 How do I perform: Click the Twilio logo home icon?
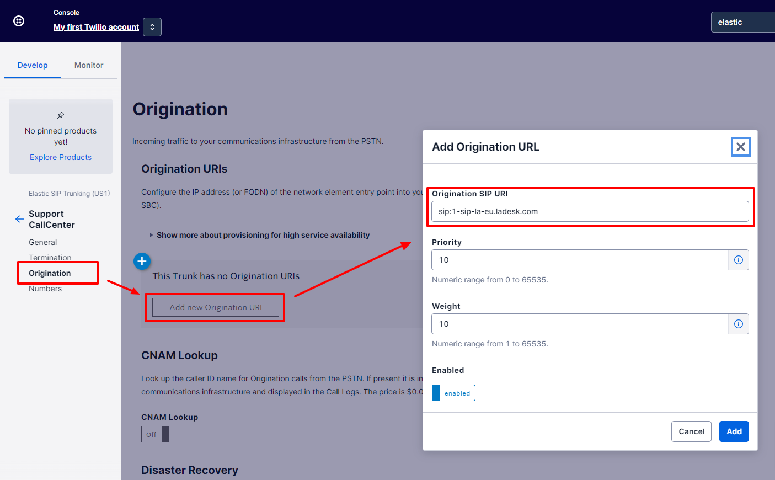point(19,21)
